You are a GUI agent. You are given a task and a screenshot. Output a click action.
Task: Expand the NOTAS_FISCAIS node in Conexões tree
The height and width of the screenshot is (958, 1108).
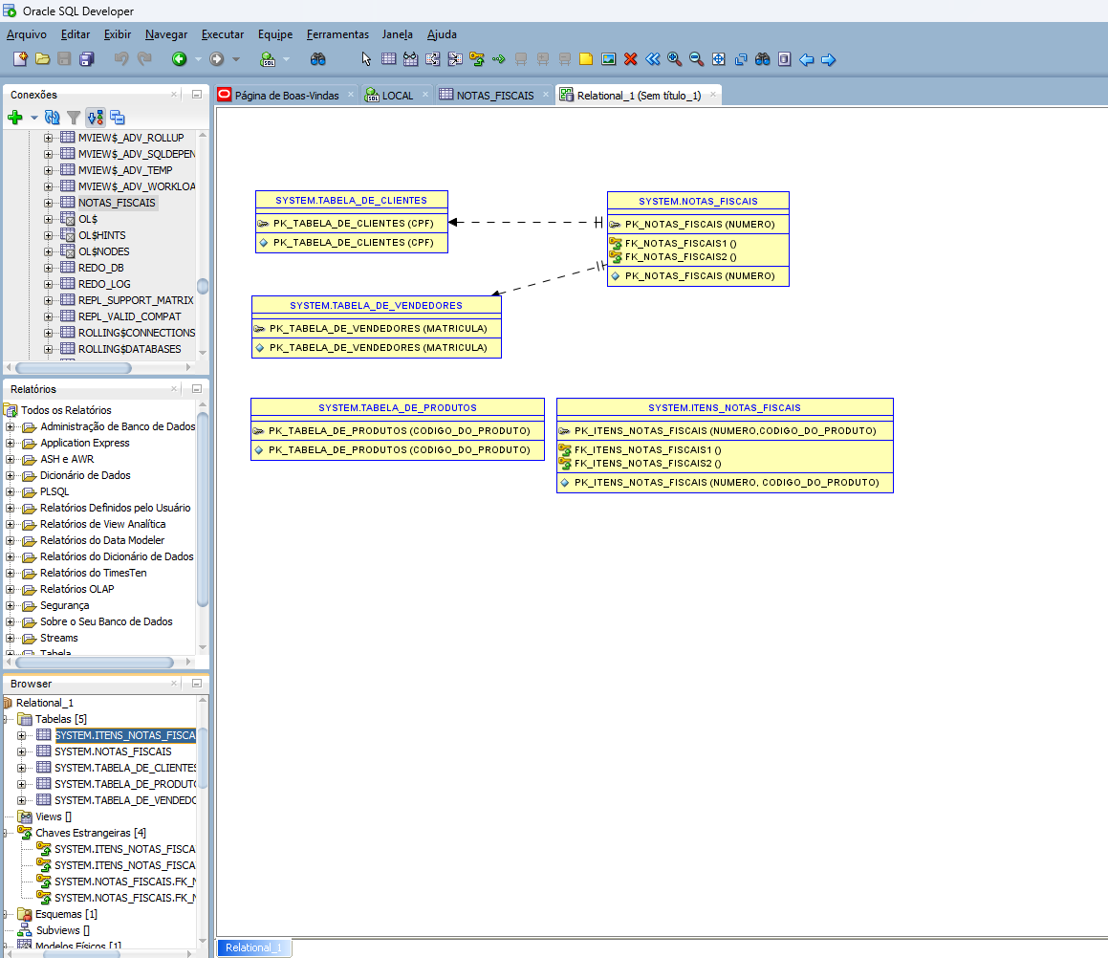pyautogui.click(x=49, y=203)
